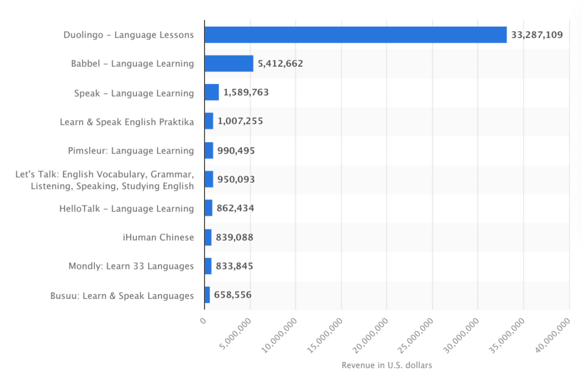Click the value 862,434

[x=235, y=208]
